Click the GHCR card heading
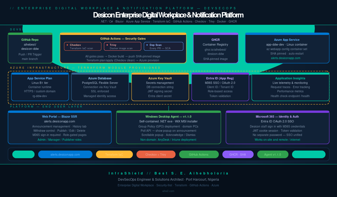The width and height of the screenshot is (337, 197). coord(216,40)
